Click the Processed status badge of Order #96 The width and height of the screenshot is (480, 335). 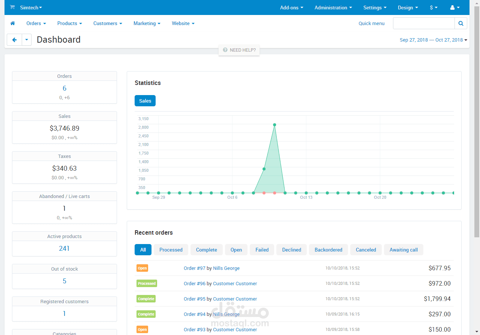point(147,283)
